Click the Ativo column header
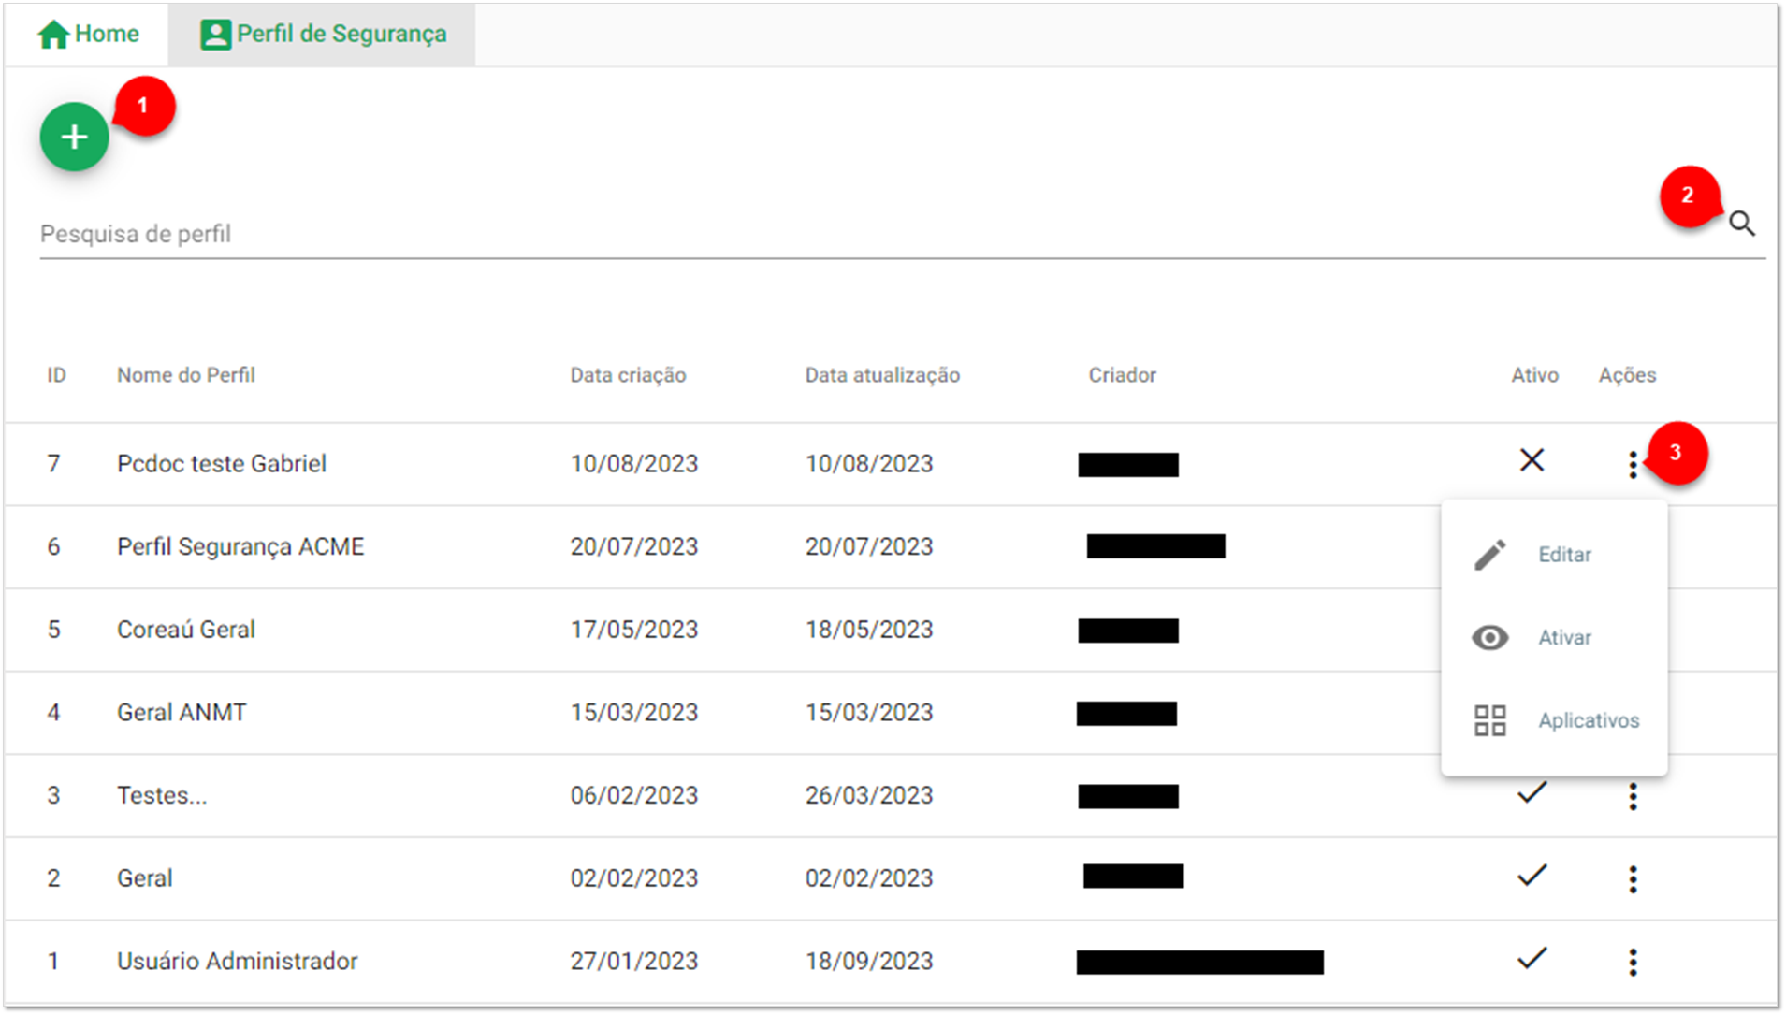The width and height of the screenshot is (1786, 1015). click(1534, 375)
